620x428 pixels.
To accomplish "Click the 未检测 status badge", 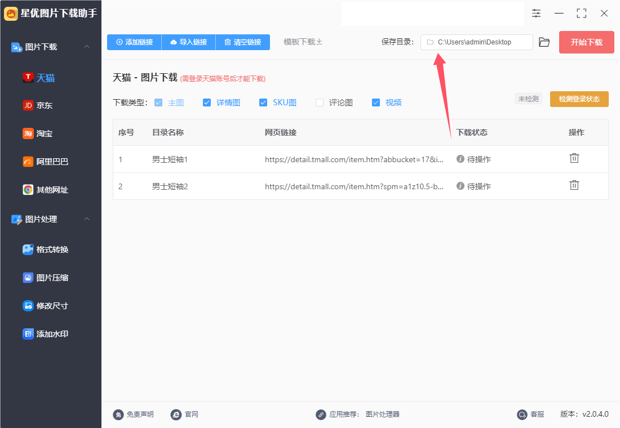I will (x=529, y=99).
